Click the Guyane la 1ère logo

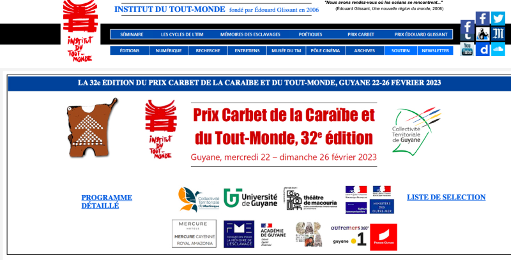tap(349, 240)
